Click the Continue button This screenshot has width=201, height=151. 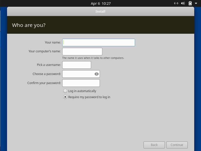pyautogui.click(x=177, y=145)
